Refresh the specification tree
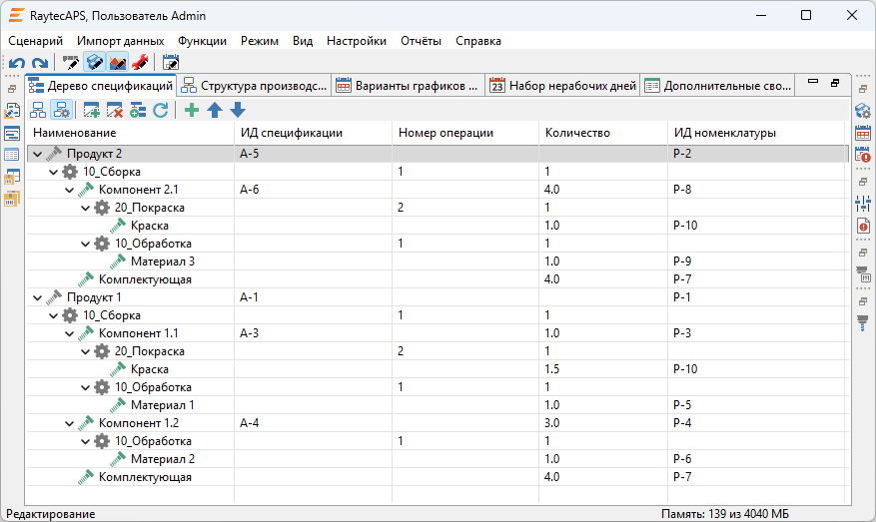Image resolution: width=876 pixels, height=522 pixels. tap(161, 110)
